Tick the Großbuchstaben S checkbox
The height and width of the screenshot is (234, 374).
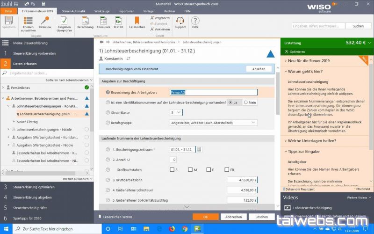click(x=172, y=169)
